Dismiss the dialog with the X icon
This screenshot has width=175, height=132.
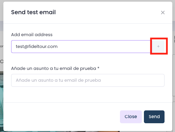tap(163, 12)
